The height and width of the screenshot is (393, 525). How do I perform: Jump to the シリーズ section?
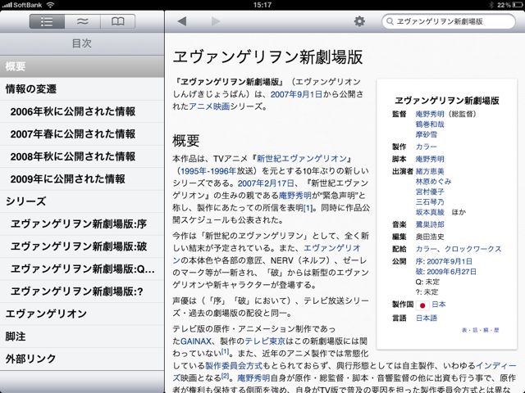coord(82,201)
